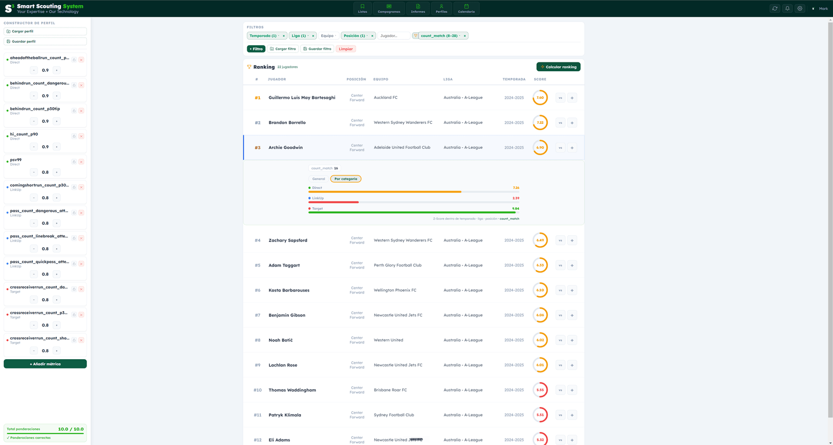Click vs icon for Archie Goodwin
Screen dimensions: 833x445
pos(560,148)
